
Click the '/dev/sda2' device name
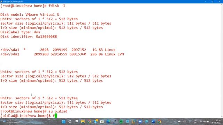tap(10, 54)
